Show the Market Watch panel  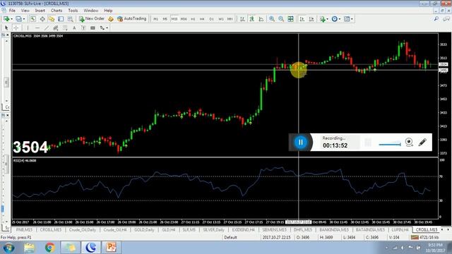pyautogui.click(x=33, y=19)
